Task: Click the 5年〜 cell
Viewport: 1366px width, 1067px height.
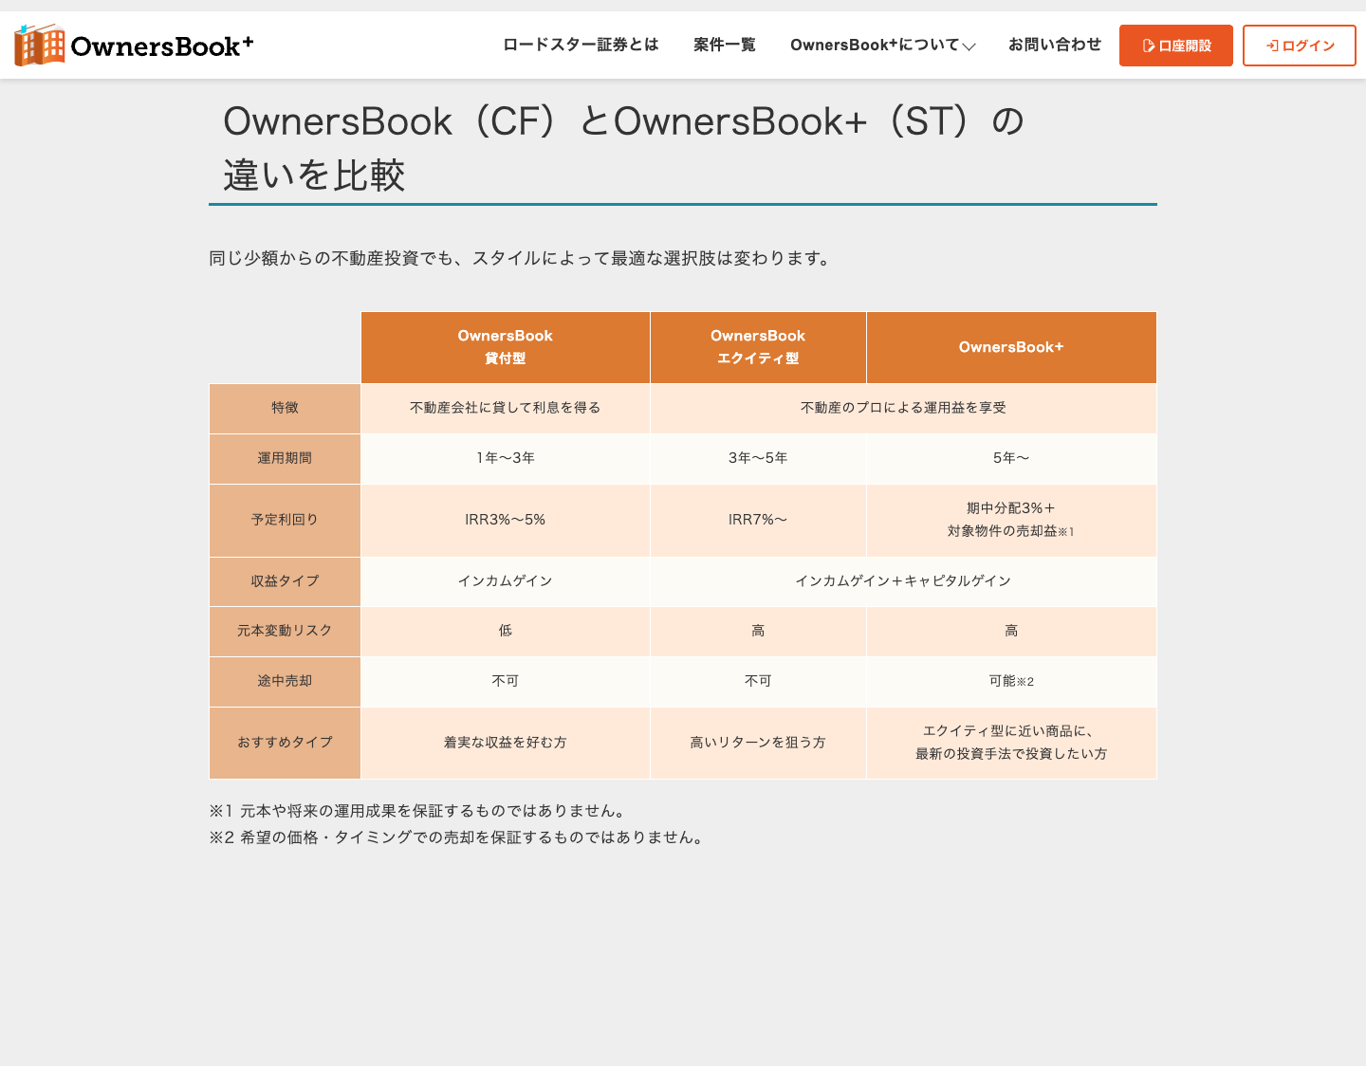Action: pyautogui.click(x=1011, y=458)
